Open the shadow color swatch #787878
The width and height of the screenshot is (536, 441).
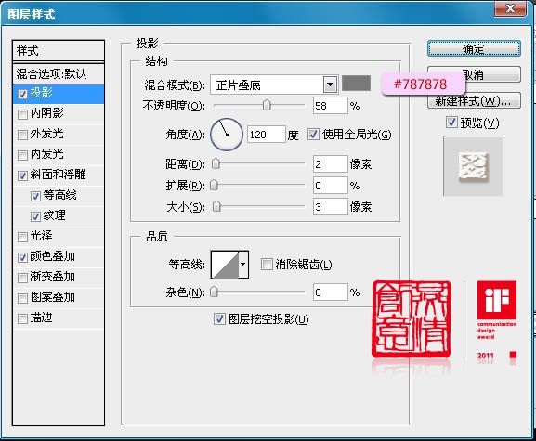(356, 84)
